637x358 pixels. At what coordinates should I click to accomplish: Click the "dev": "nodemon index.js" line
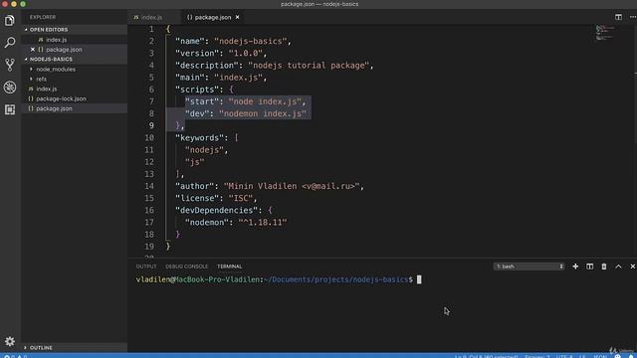coord(246,113)
